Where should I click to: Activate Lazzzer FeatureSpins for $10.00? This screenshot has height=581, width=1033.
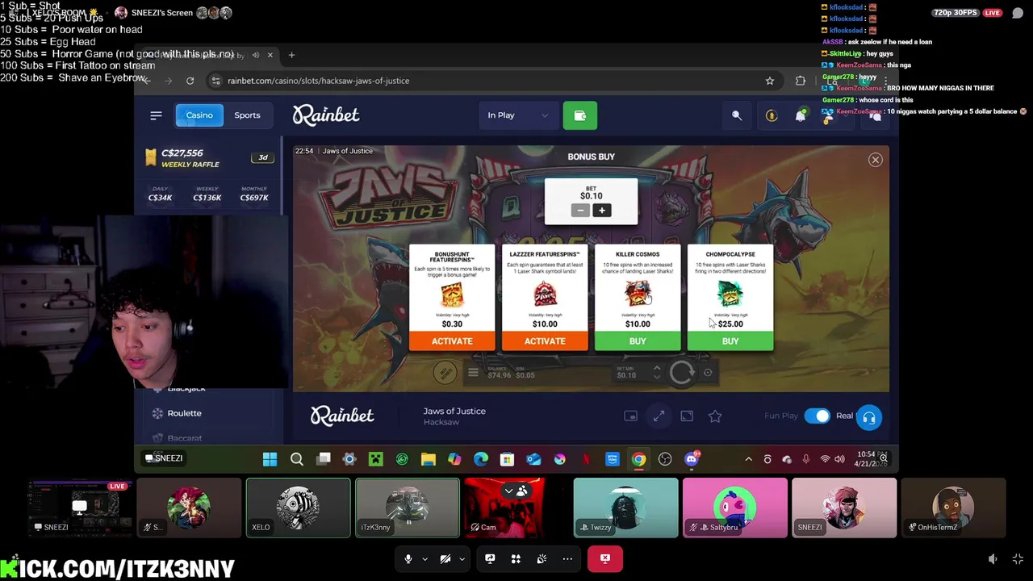tap(545, 341)
